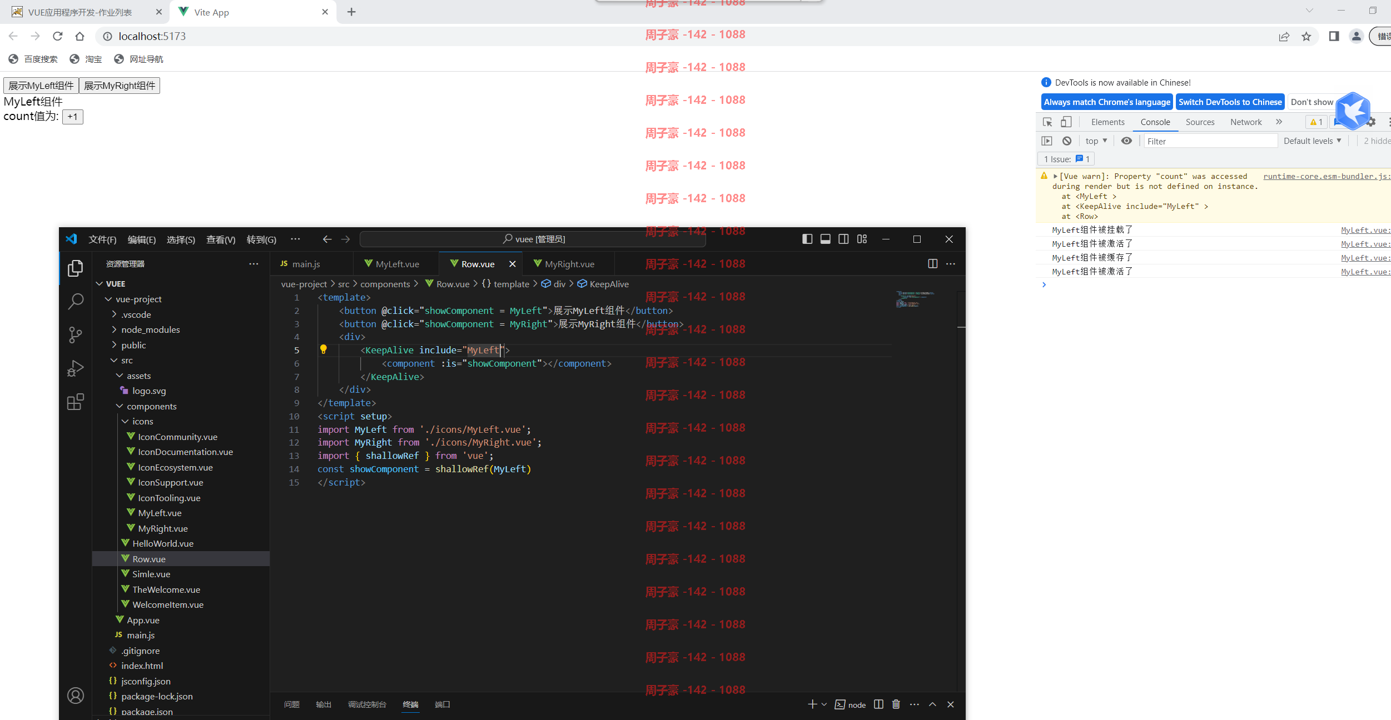Bookmark this page with the star icon
This screenshot has width=1391, height=720.
point(1306,37)
